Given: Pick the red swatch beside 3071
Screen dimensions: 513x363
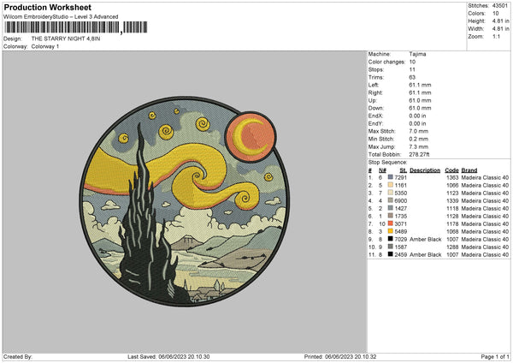Looking at the screenshot, I should (x=391, y=223).
